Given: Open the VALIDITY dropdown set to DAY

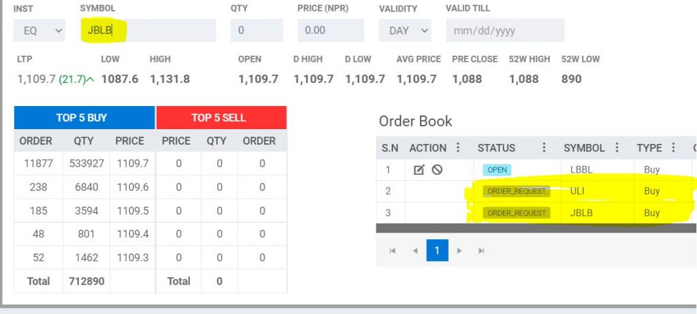Looking at the screenshot, I should coord(405,31).
